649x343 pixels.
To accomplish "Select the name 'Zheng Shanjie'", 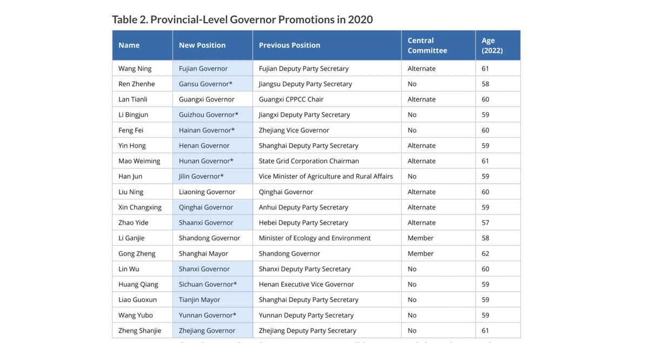I will click(x=140, y=331).
